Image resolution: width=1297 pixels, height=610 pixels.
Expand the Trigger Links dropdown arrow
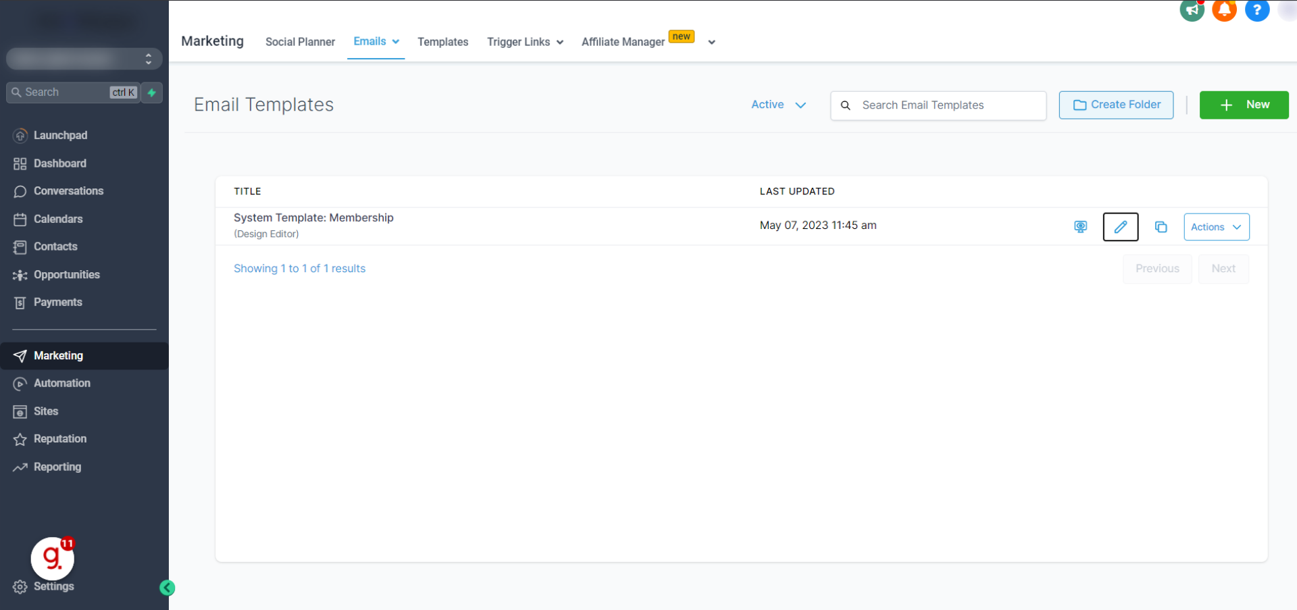coord(560,43)
